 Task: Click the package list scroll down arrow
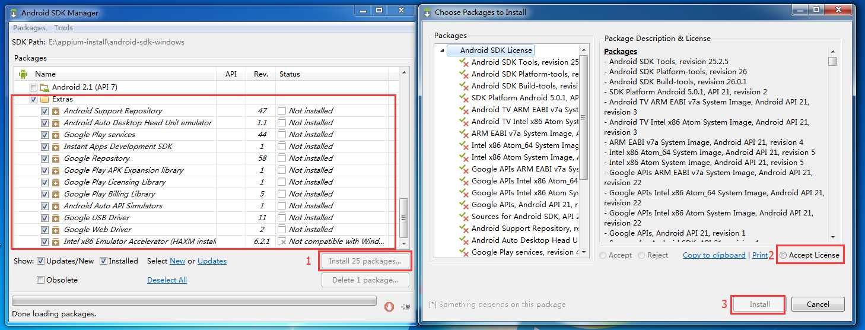click(405, 243)
